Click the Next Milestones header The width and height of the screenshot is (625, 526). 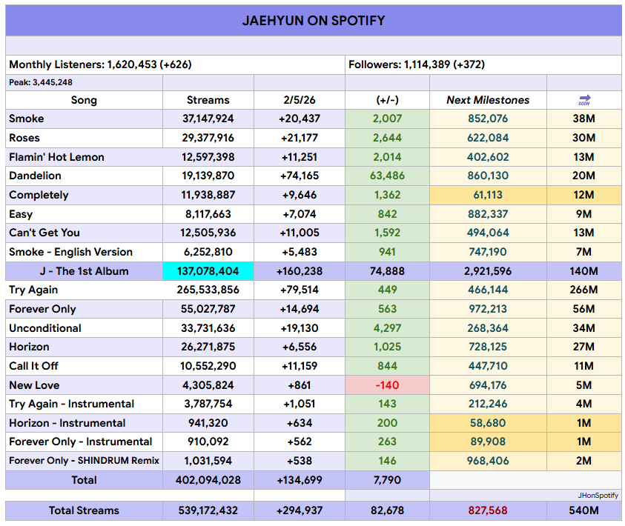tap(488, 100)
